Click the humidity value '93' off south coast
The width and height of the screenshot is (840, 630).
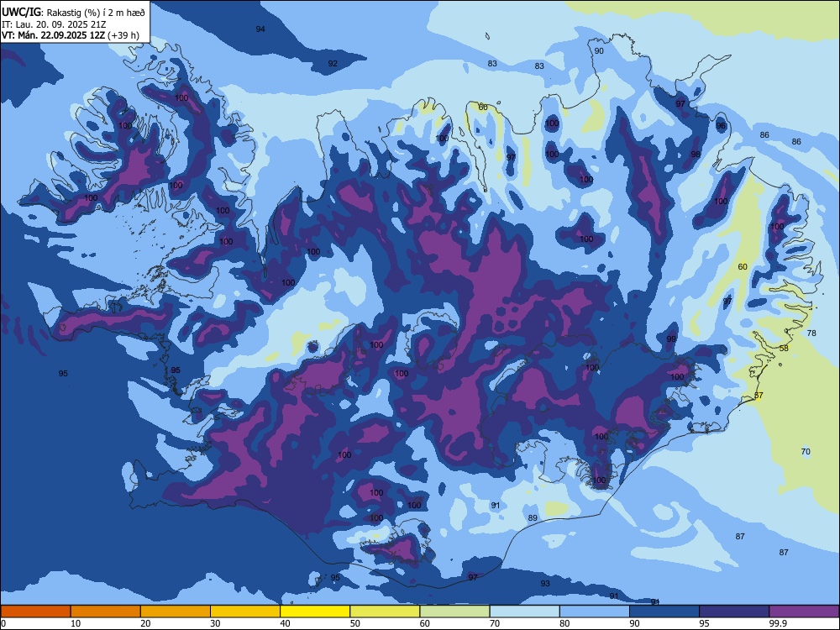click(x=545, y=584)
